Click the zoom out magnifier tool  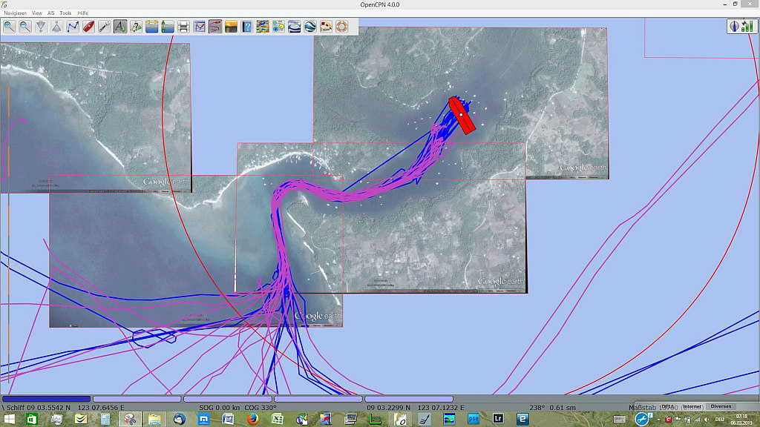click(25, 27)
